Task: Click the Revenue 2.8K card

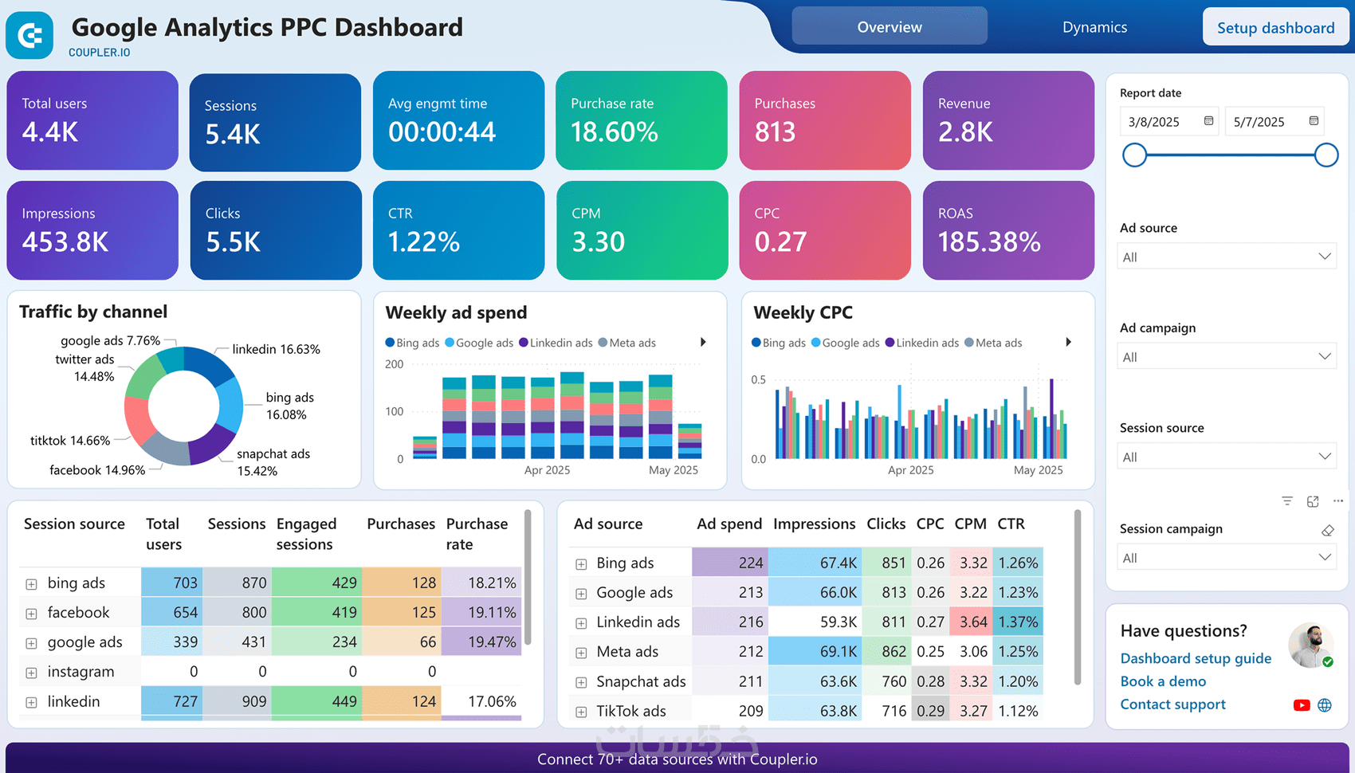Action: (x=1008, y=120)
